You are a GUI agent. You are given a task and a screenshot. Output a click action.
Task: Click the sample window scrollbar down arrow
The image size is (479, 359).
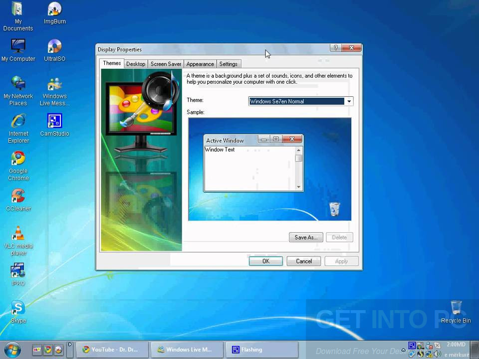[x=298, y=186]
